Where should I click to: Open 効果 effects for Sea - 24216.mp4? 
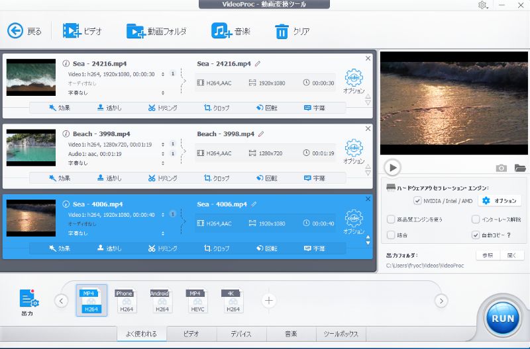(60, 108)
